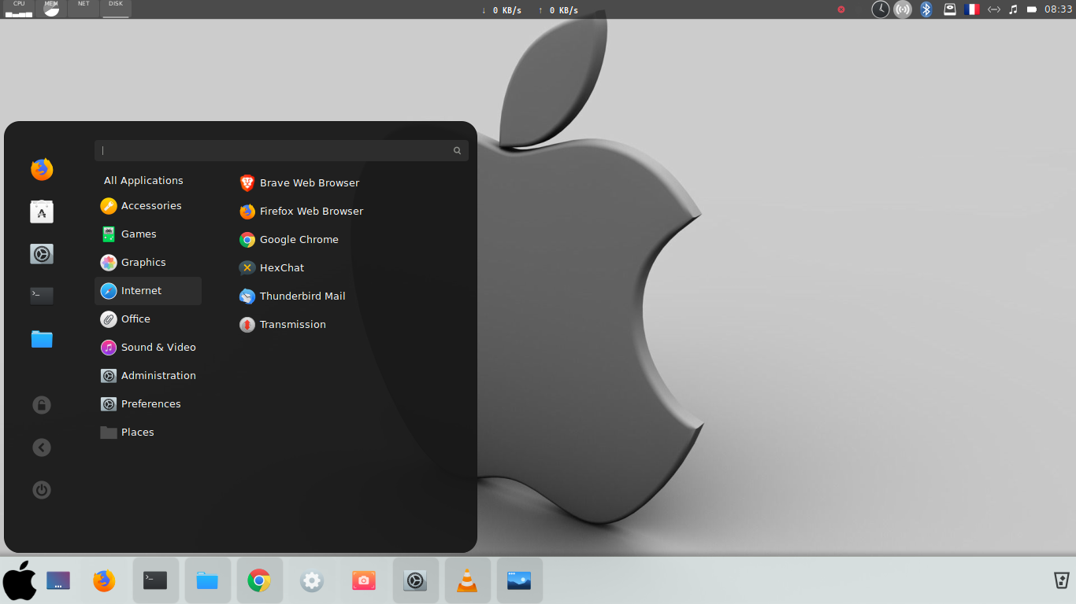This screenshot has height=604, width=1076.
Task: Click the battery indicator in the tray
Action: click(1032, 9)
